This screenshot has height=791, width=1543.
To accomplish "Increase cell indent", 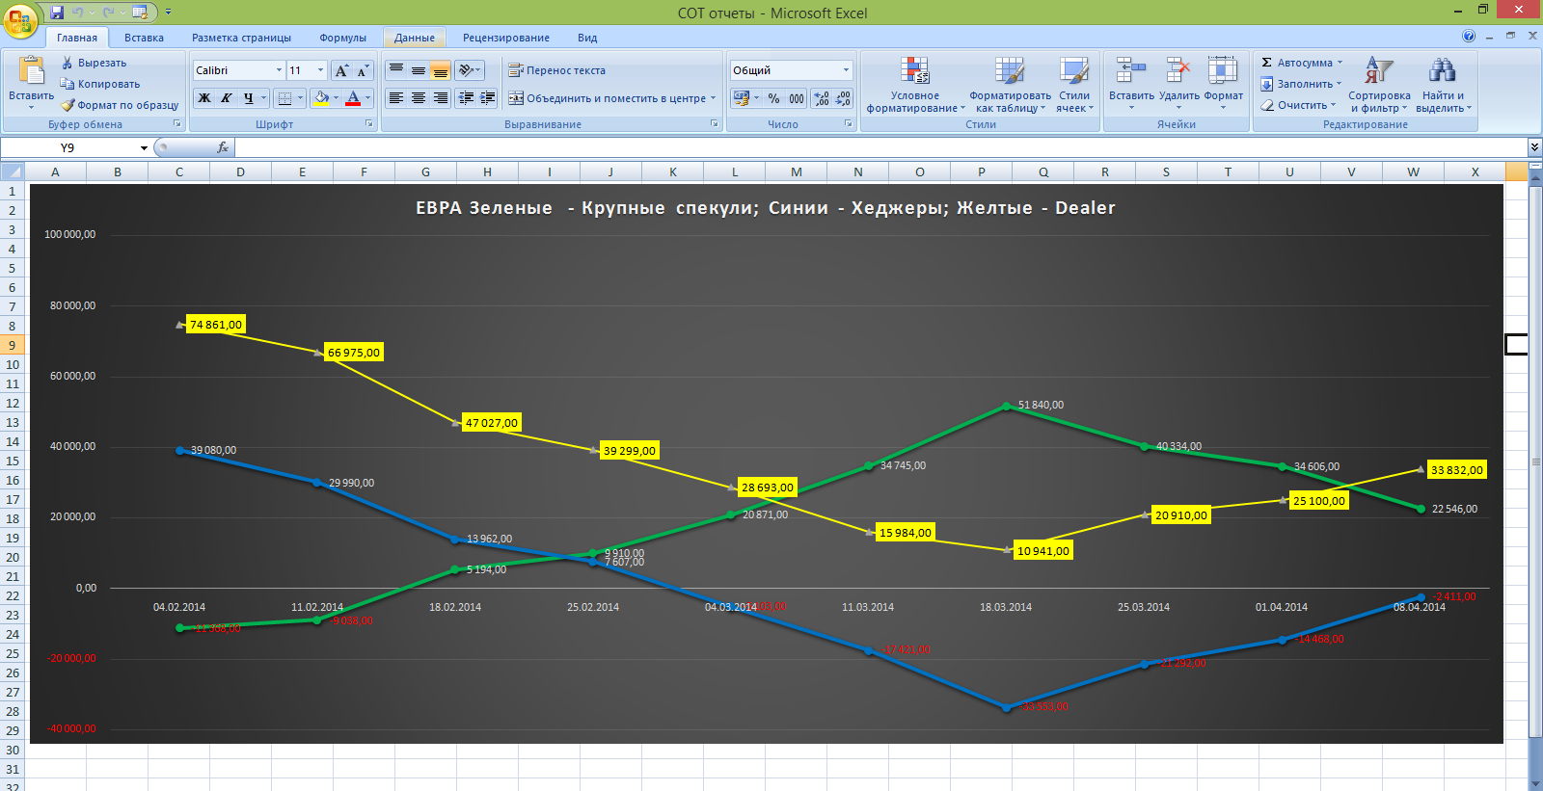I will 488,98.
